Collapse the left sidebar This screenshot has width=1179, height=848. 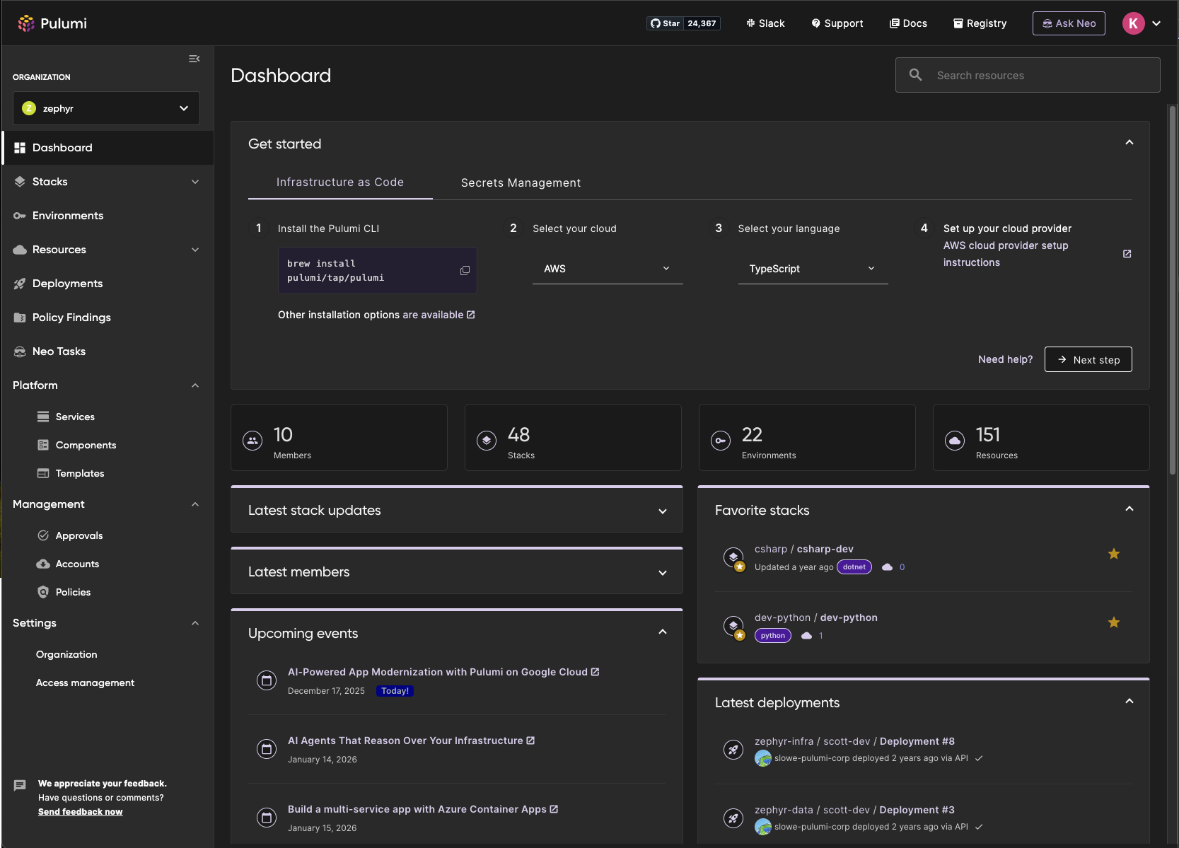[194, 59]
